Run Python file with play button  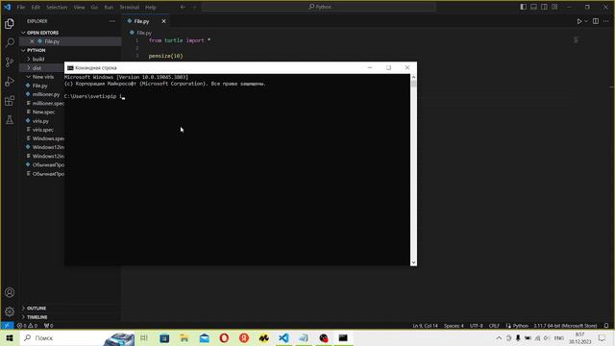click(x=578, y=21)
